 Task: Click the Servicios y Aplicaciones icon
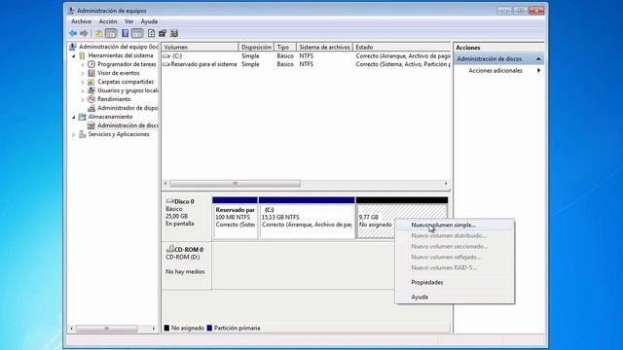click(x=82, y=134)
